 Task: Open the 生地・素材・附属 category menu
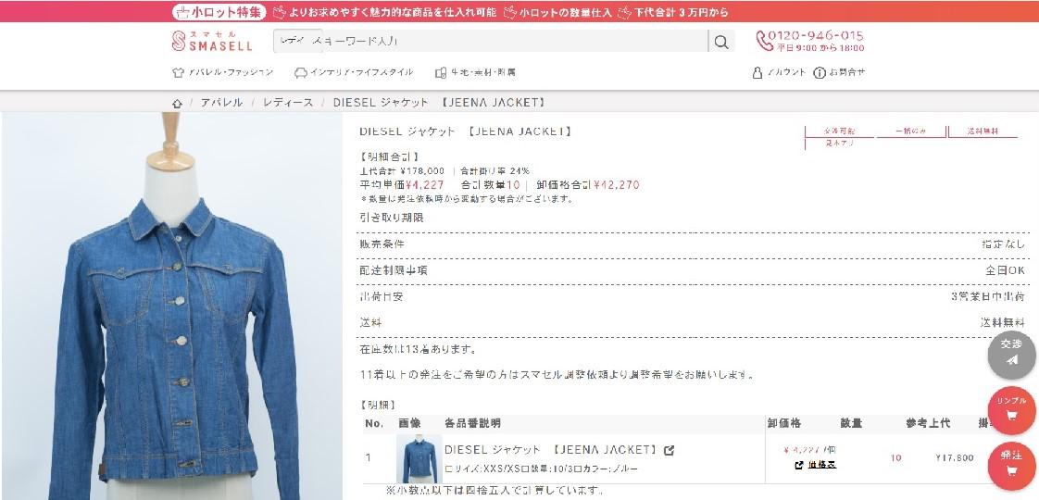[x=475, y=73]
